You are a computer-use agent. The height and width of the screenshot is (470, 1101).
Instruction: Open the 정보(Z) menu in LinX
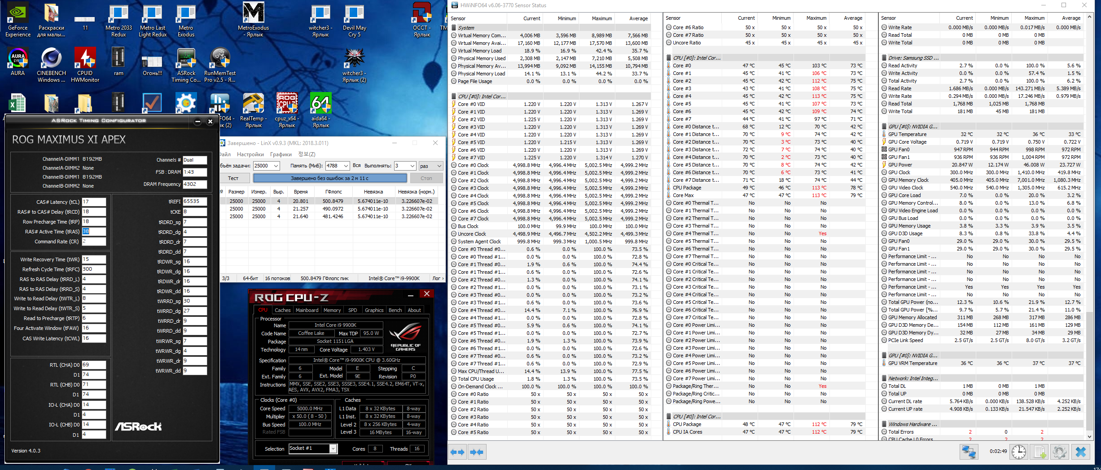coord(307,154)
